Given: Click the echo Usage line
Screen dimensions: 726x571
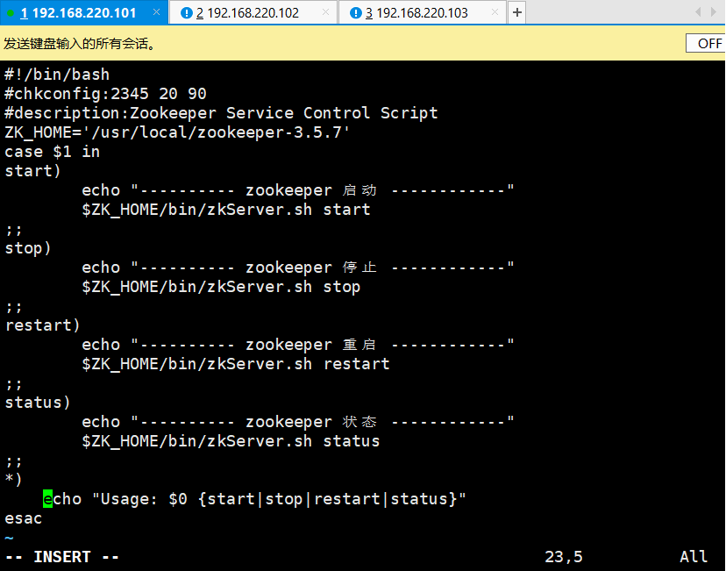Looking at the screenshot, I should click(254, 499).
